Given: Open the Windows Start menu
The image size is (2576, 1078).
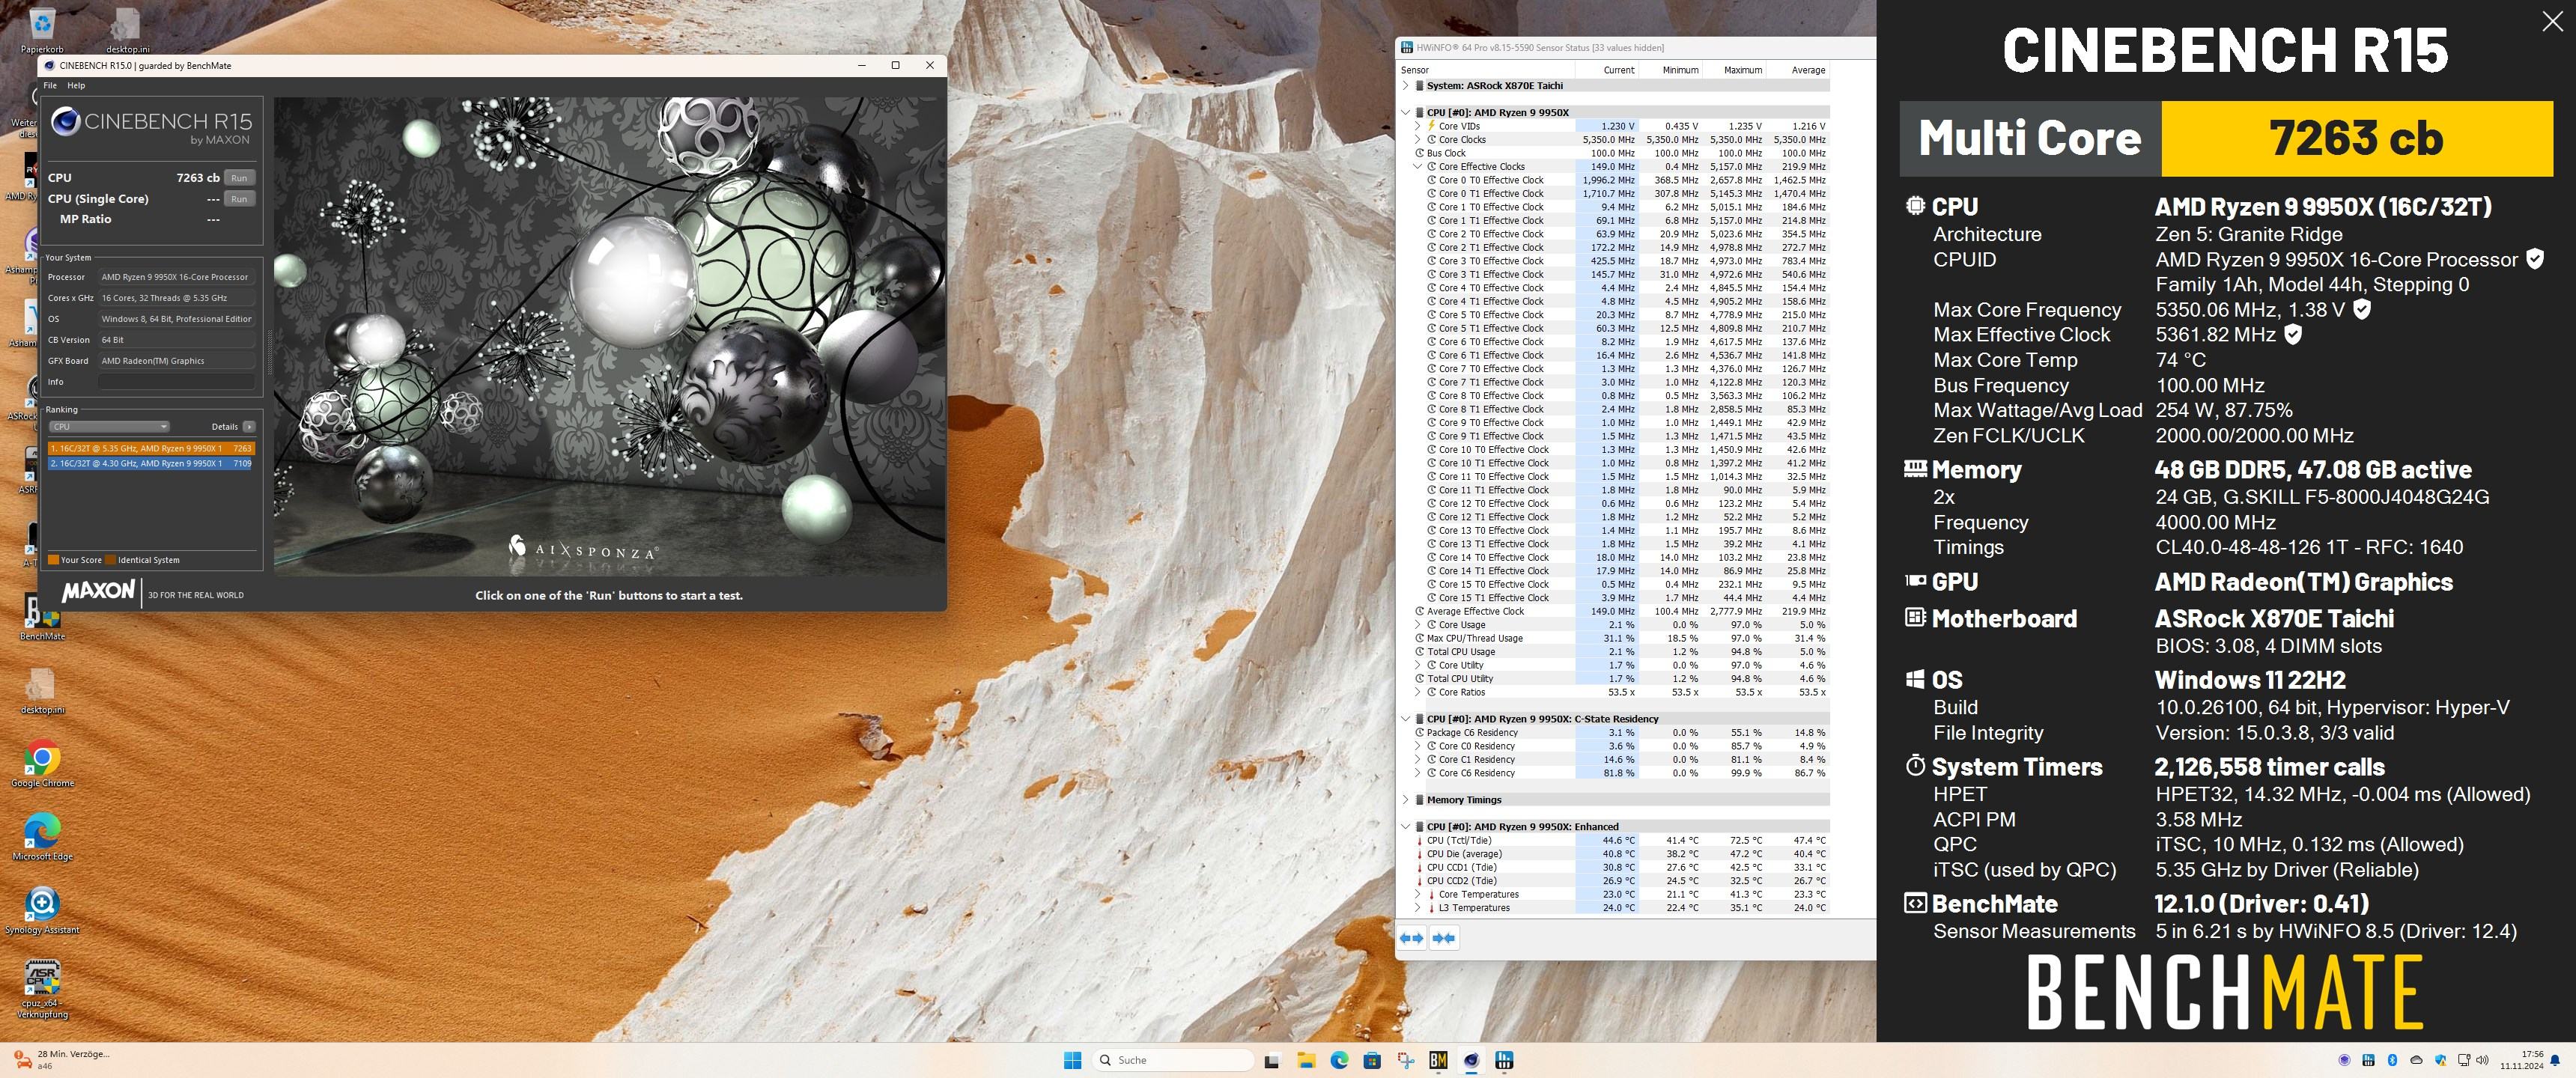Looking at the screenshot, I should pyautogui.click(x=1072, y=1060).
